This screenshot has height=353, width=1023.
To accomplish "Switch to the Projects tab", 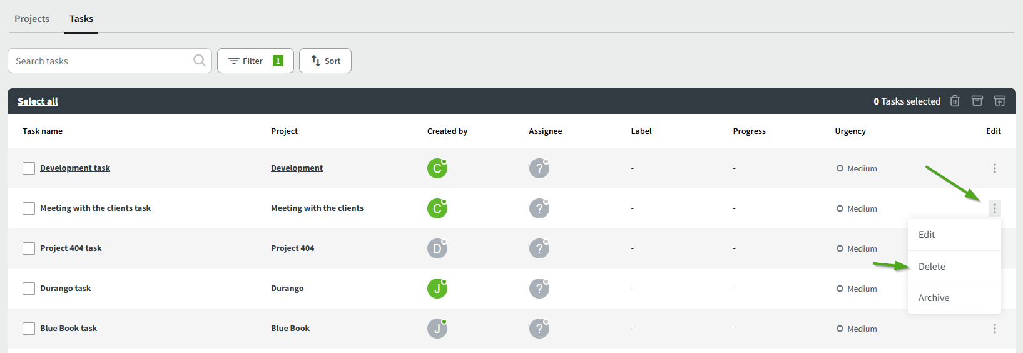I will 32,19.
